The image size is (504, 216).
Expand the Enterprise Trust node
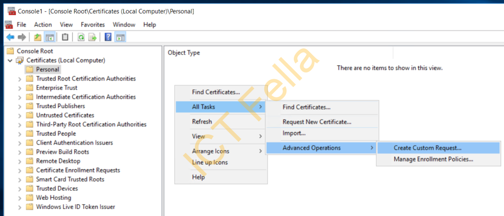[x=20, y=88]
